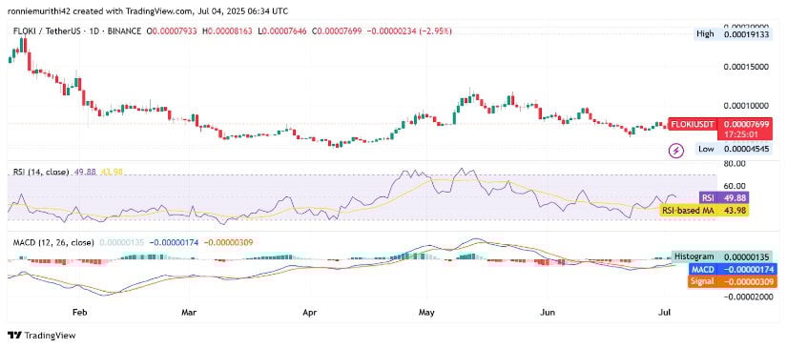
Task: Click the yellow RSI-based MA 43.98 tag
Action: point(704,210)
